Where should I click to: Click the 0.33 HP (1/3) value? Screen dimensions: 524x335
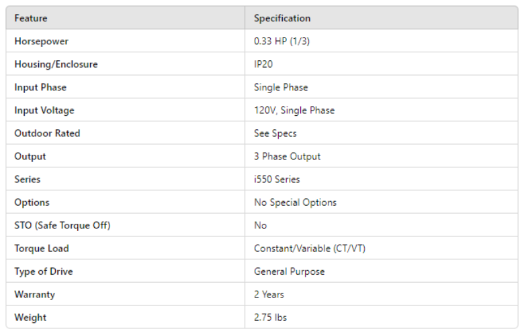tap(281, 42)
